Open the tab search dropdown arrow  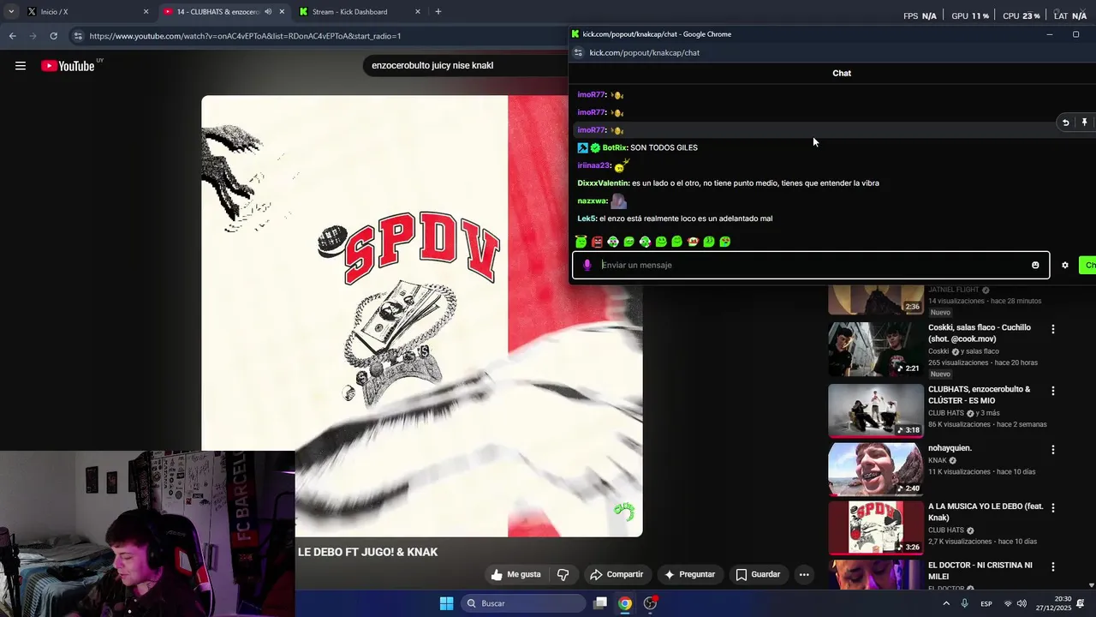(10, 12)
